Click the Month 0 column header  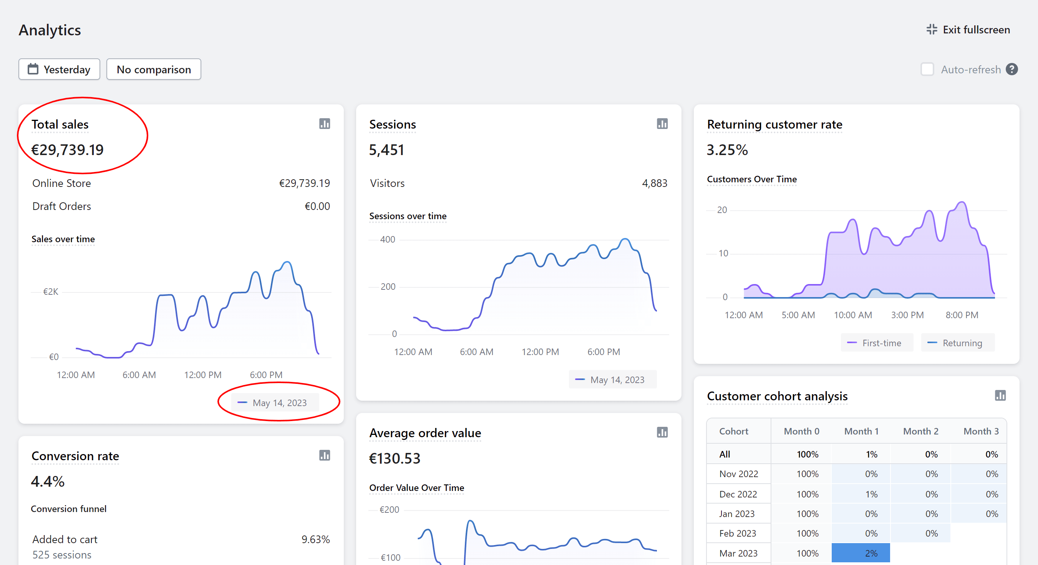click(801, 431)
